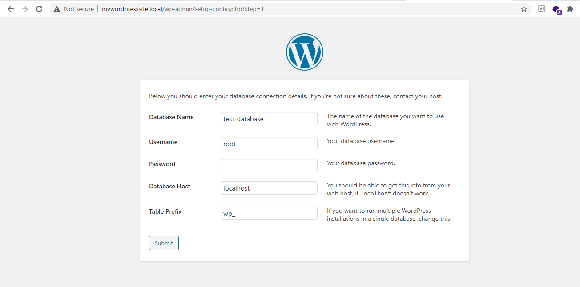Click the Table Prefix field
Image resolution: width=580 pixels, height=287 pixels.
click(x=269, y=213)
